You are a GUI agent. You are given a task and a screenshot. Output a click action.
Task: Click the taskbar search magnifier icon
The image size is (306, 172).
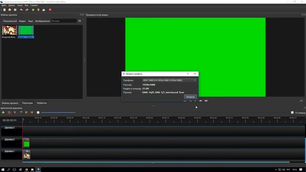tap(9, 170)
